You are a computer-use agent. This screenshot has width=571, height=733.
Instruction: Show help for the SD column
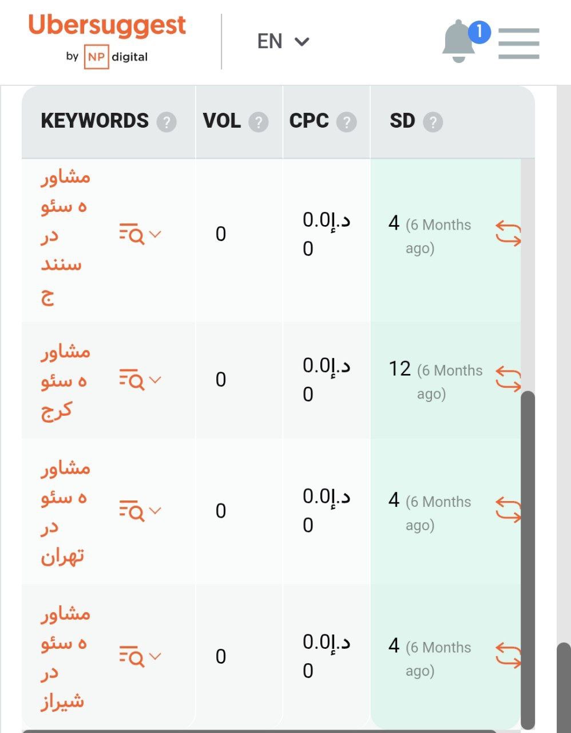[433, 122]
